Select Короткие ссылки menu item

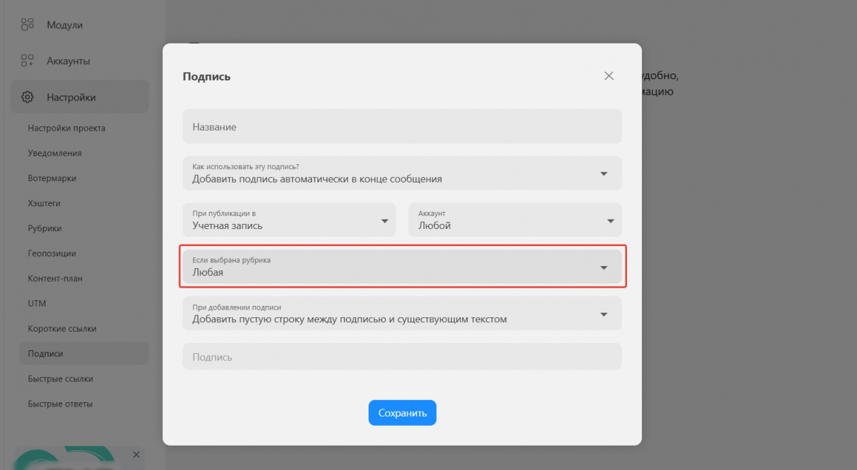pos(62,329)
